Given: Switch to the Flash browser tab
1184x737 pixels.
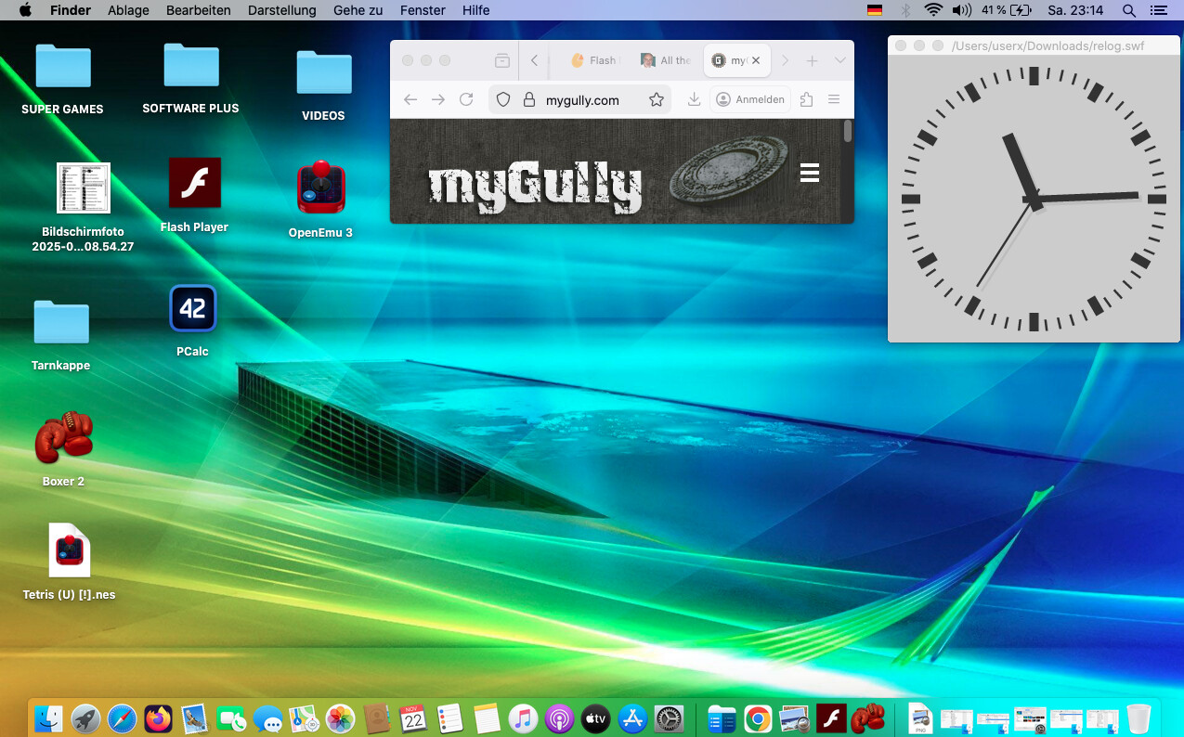Looking at the screenshot, I should (592, 60).
